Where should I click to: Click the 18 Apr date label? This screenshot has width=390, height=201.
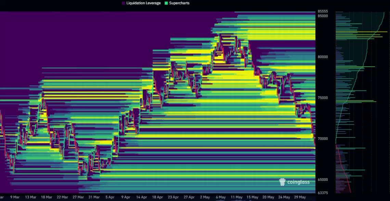(158, 197)
